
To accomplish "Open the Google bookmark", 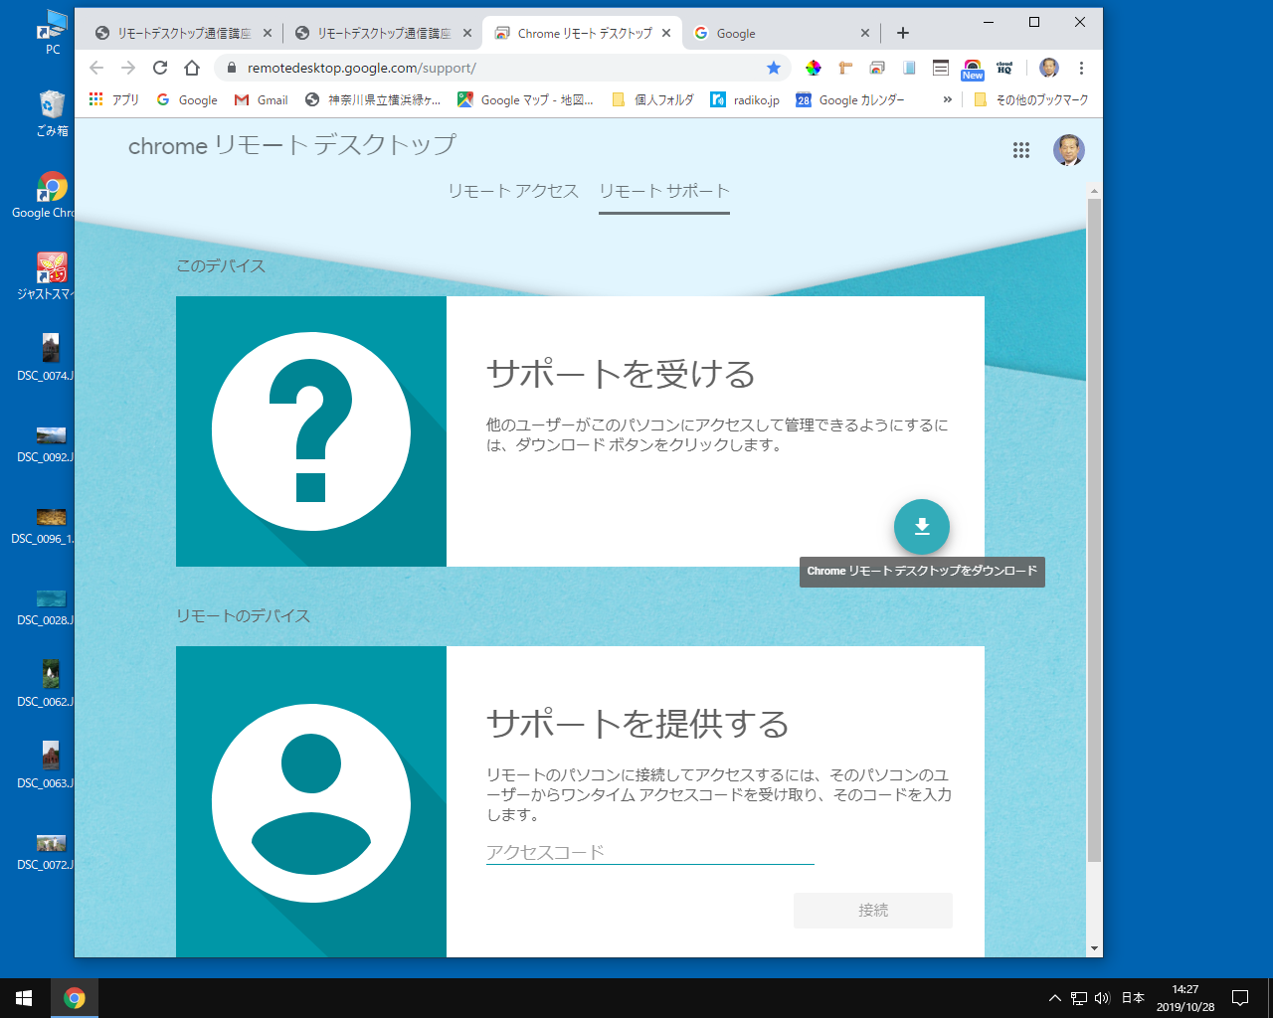I will click(187, 99).
